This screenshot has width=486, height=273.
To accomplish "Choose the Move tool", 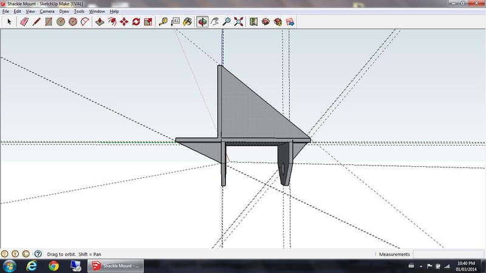I will 124,22.
